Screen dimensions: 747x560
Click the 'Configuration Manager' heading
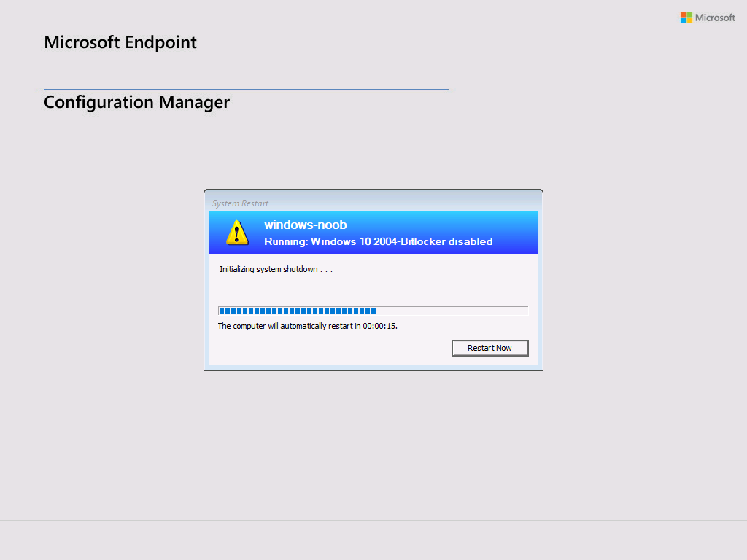coord(136,102)
